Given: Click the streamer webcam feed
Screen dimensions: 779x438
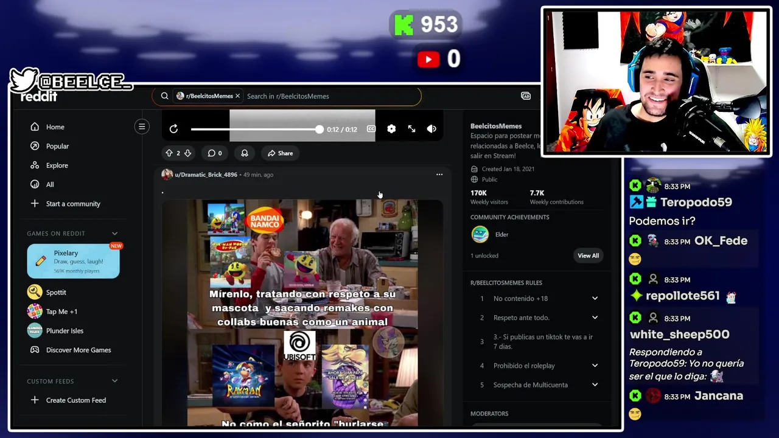Looking at the screenshot, I should point(656,82).
